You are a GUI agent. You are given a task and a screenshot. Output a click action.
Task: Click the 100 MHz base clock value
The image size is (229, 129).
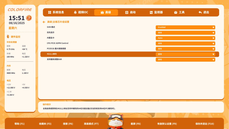[x=10, y=57]
